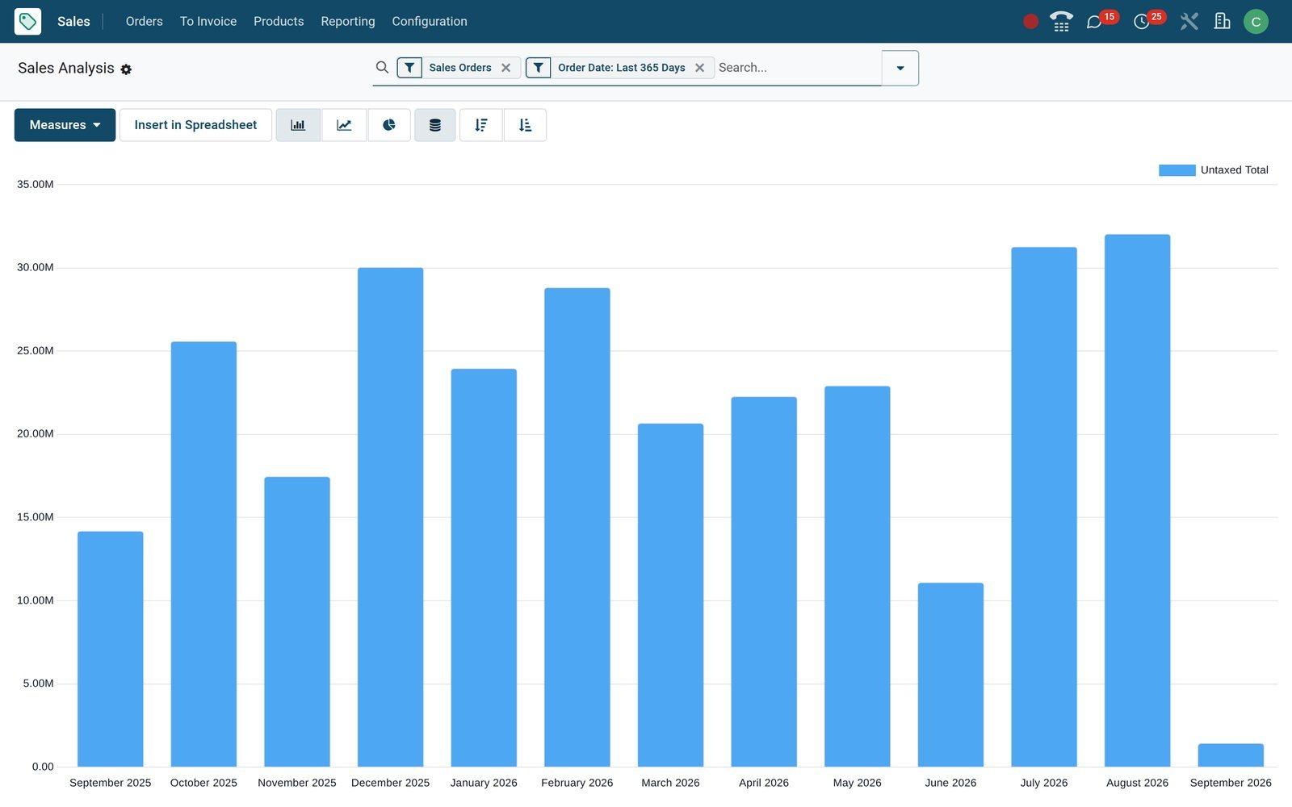Open the Sales app home icon
Screen dimensions: 1292x807
coord(27,21)
